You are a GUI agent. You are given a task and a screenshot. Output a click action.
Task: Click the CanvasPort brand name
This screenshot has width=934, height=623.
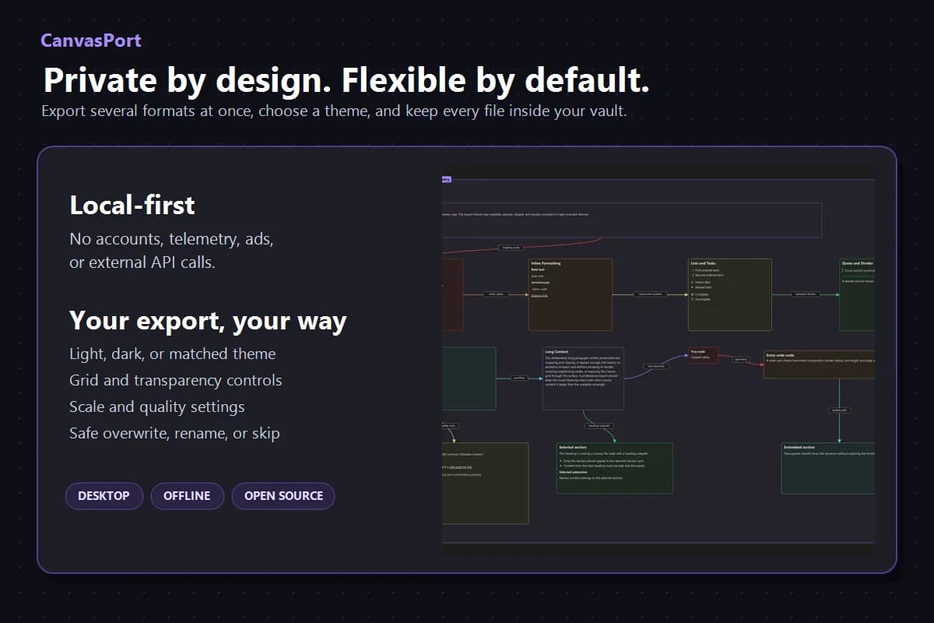click(91, 40)
